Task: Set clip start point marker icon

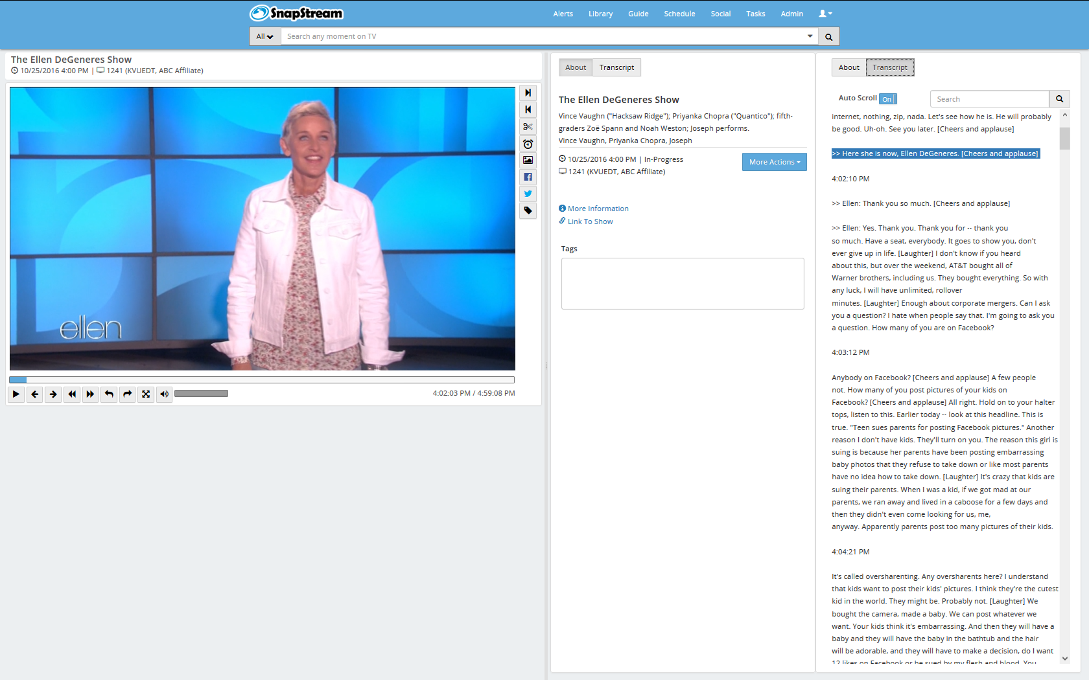Action: pyautogui.click(x=528, y=109)
